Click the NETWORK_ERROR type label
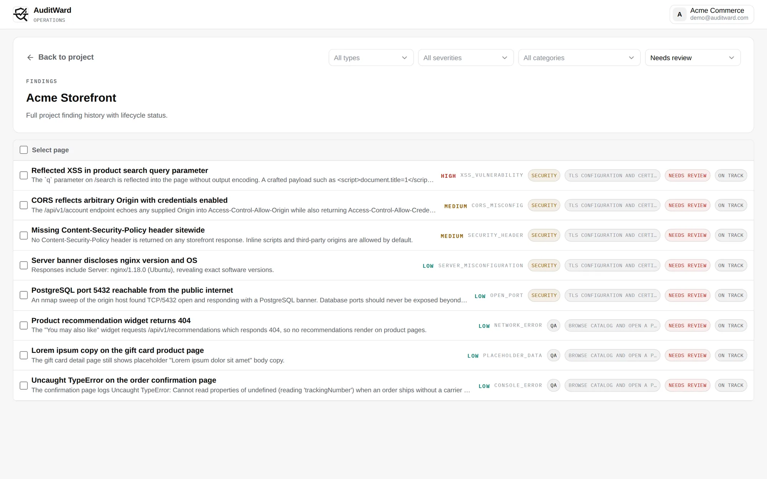 tap(518, 325)
